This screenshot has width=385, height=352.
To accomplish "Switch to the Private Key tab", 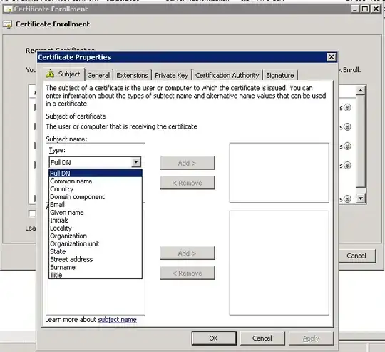I will (172, 75).
